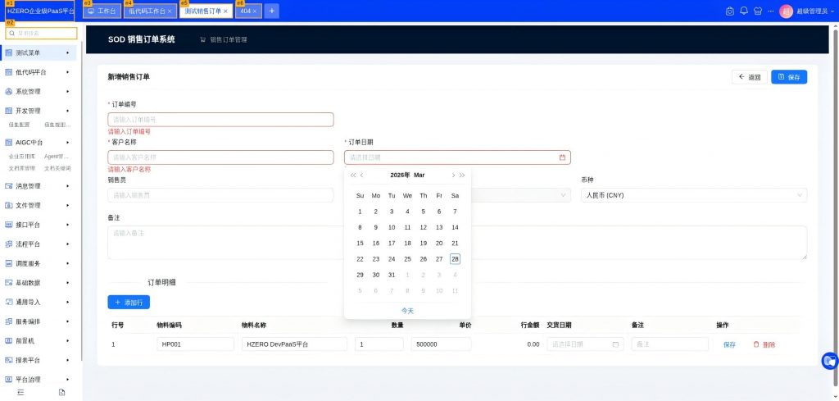839x401 pixels.
Task: Expand the 低代码平台 sidebar menu
Action: pos(41,72)
